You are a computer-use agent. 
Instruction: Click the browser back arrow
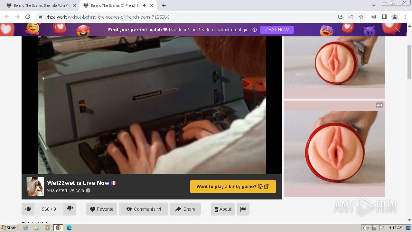tap(7, 17)
